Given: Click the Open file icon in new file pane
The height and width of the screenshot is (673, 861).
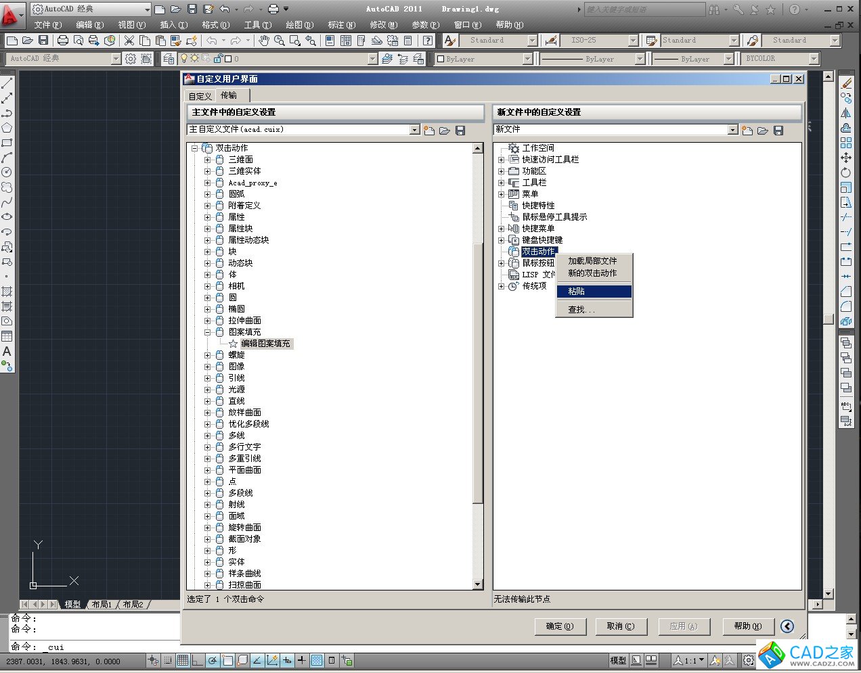Looking at the screenshot, I should tap(763, 130).
